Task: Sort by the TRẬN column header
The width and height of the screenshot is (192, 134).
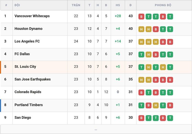Action: coord(76,5)
